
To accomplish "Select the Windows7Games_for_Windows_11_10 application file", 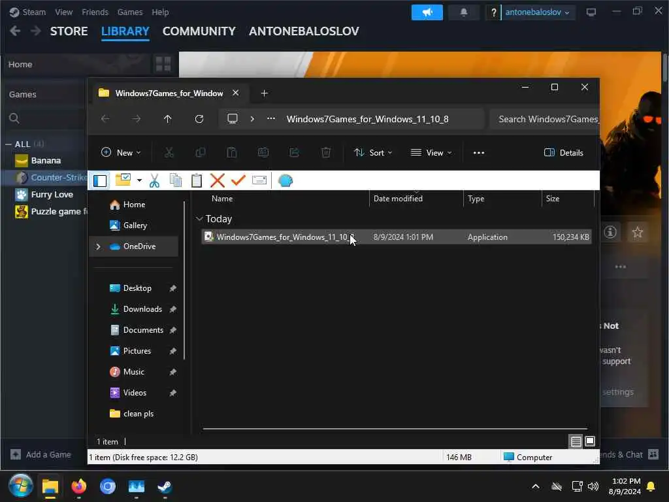I will point(397,237).
